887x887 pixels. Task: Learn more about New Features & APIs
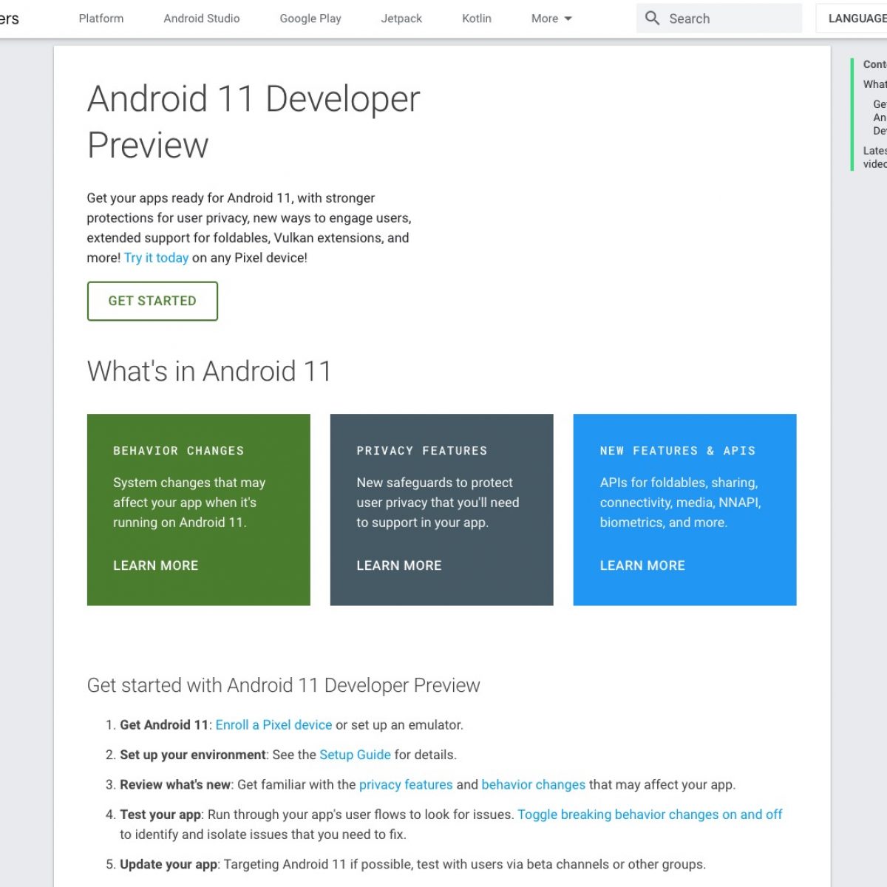coord(642,565)
